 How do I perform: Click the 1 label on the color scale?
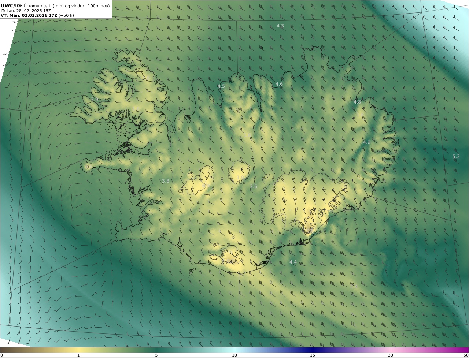pos(78,355)
